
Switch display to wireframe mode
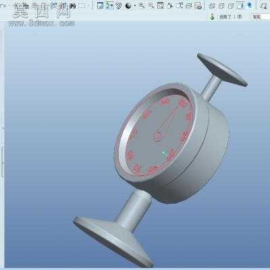click(x=212, y=6)
